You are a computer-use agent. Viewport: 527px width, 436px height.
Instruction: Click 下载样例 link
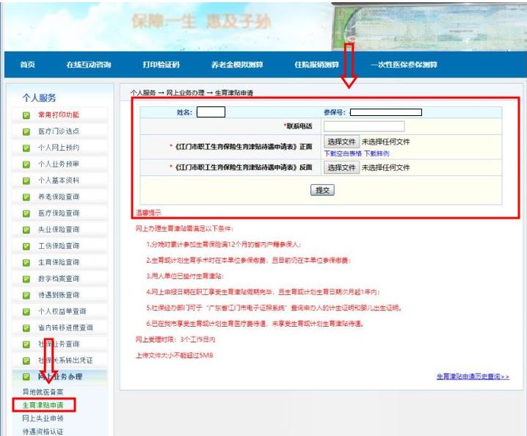pyautogui.click(x=377, y=153)
